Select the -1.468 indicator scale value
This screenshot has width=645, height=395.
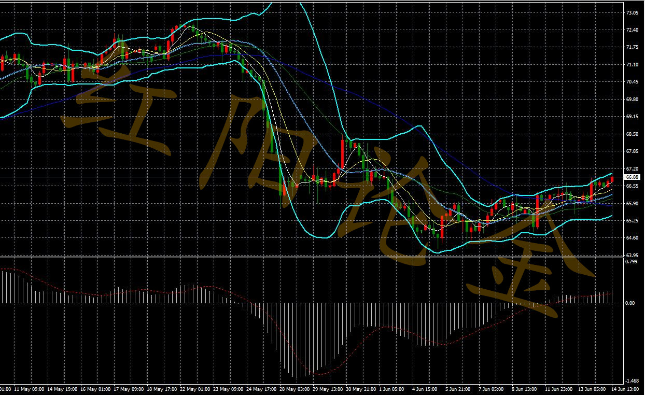(633, 381)
